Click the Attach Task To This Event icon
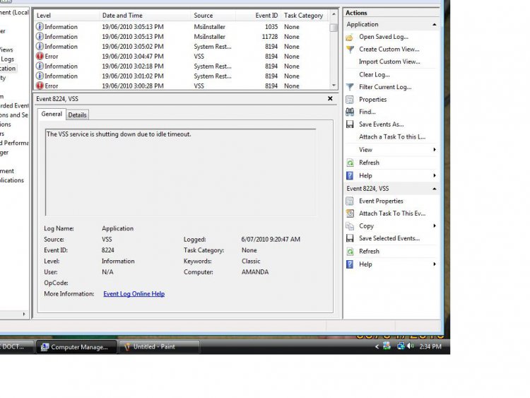530x398 pixels. click(350, 213)
